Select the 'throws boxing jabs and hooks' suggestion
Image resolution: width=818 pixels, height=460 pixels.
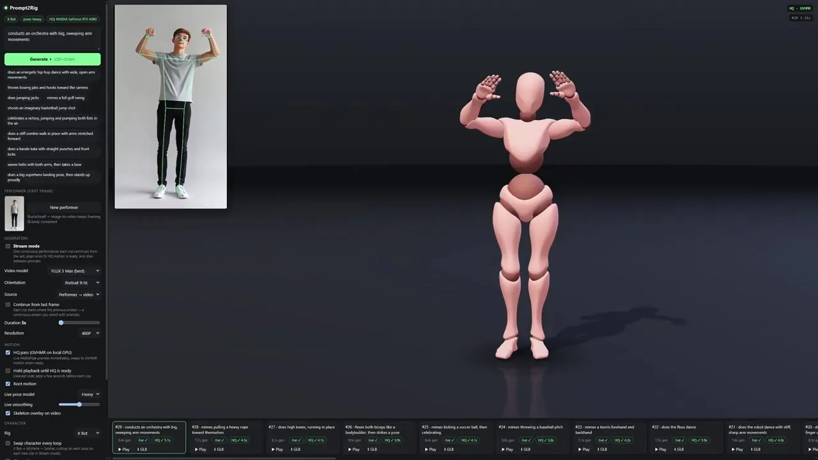pos(48,88)
